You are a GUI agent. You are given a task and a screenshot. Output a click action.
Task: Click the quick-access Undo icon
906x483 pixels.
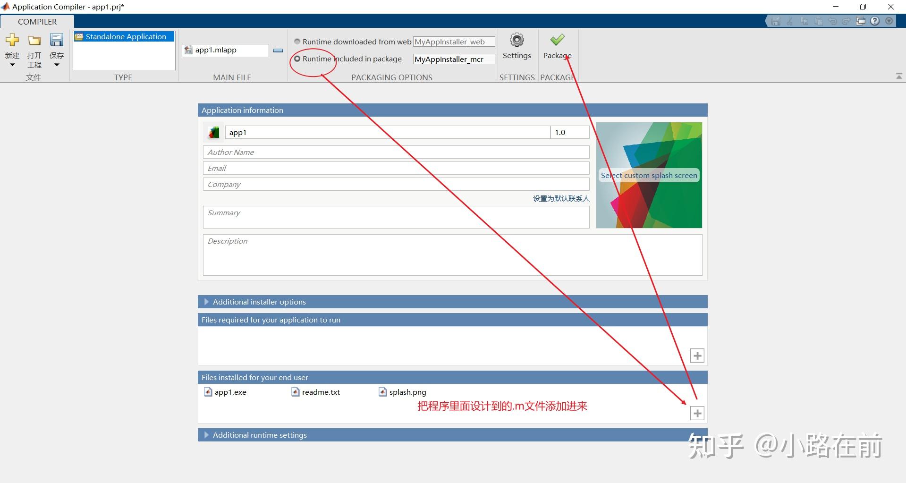pos(832,21)
